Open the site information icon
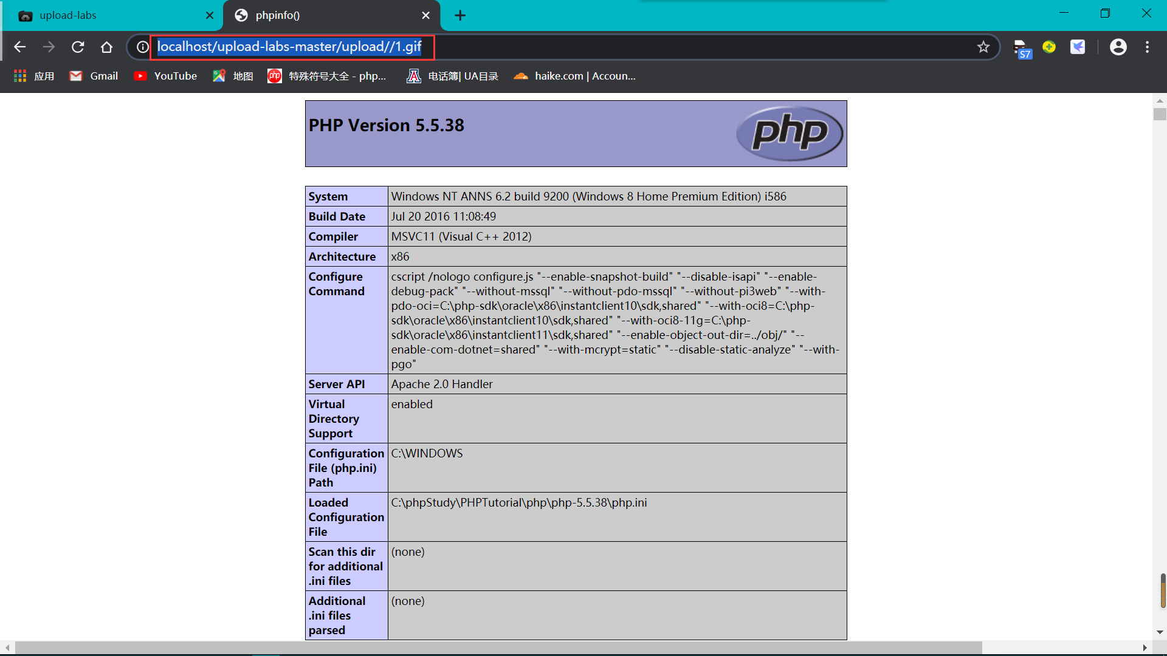Image resolution: width=1167 pixels, height=656 pixels. (x=142, y=47)
